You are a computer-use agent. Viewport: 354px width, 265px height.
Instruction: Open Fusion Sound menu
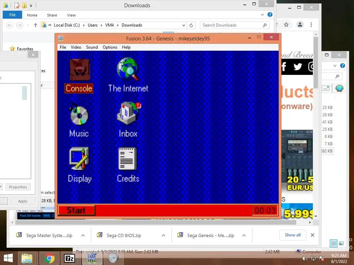(92, 47)
